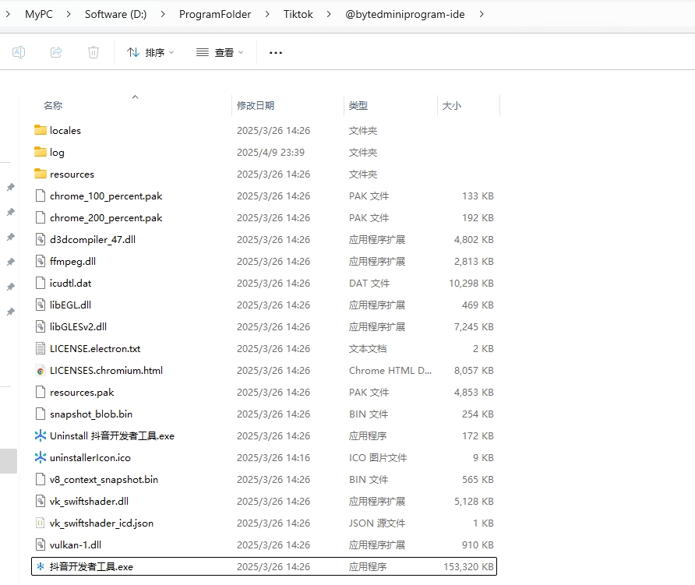Click chrome_100_percent.pak file icon
This screenshot has height=585, width=695.
pos(41,196)
